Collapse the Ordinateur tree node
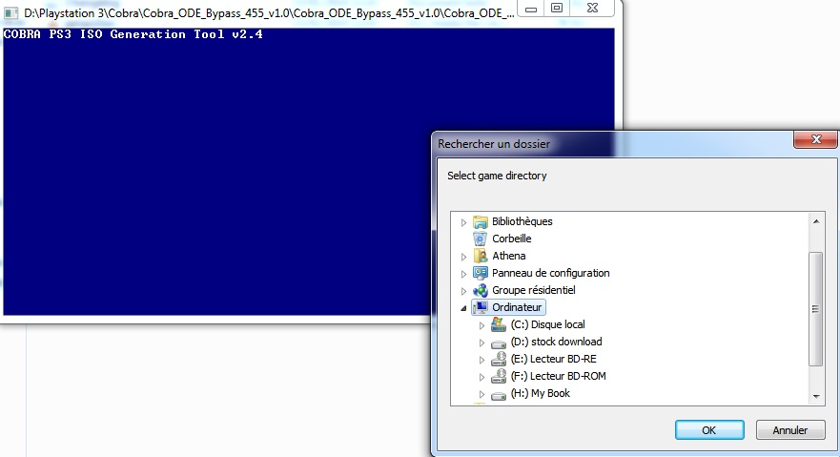Viewport: 840px width, 457px height. [464, 307]
